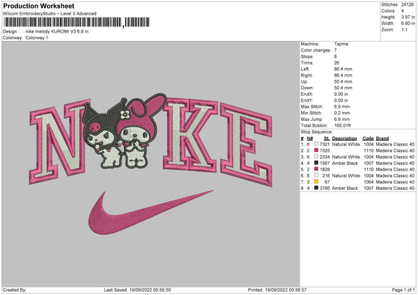Click the design name 'nike melody KUROMI V3 6,8 in'

(57, 31)
